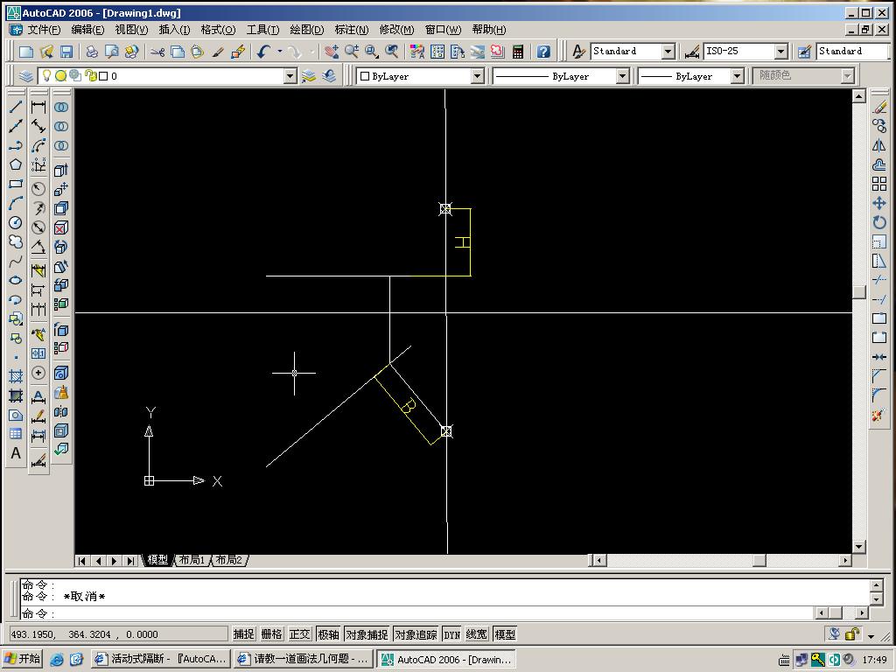Toggle 对象捕捉 object snap in status bar
The image size is (896, 672).
[367, 634]
